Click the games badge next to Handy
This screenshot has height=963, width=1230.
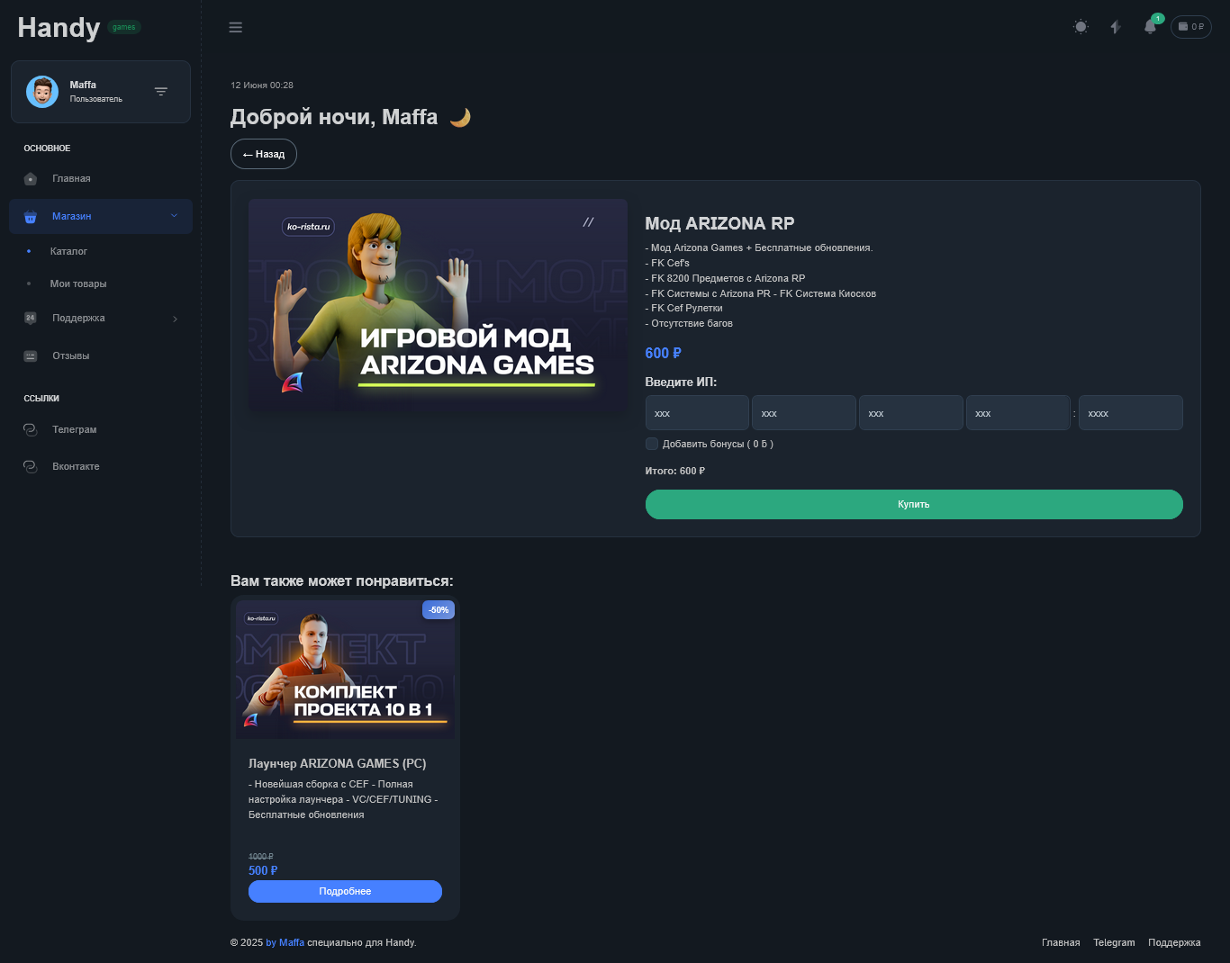pos(124,27)
